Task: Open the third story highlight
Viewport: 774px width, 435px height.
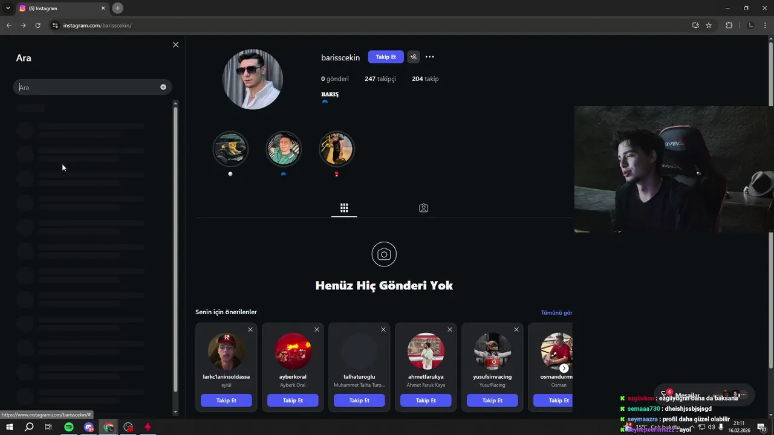Action: tap(337, 149)
